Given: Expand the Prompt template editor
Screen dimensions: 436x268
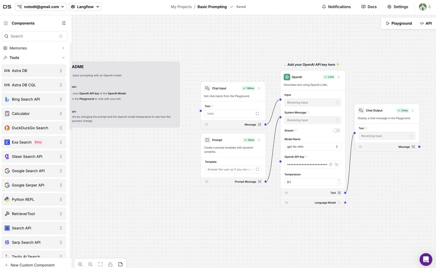Looking at the screenshot, I should coord(257,169).
